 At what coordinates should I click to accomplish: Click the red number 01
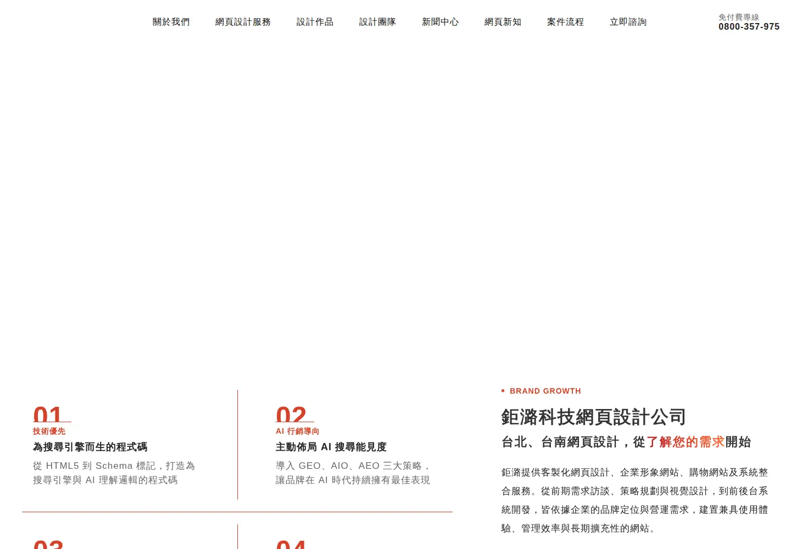pyautogui.click(x=48, y=414)
